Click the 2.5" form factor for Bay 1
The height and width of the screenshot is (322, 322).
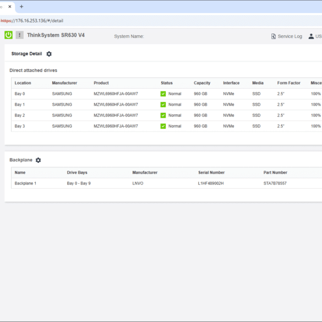[281, 105]
